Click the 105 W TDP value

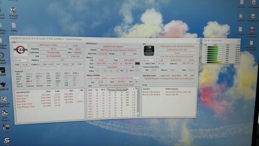pos(78,49)
